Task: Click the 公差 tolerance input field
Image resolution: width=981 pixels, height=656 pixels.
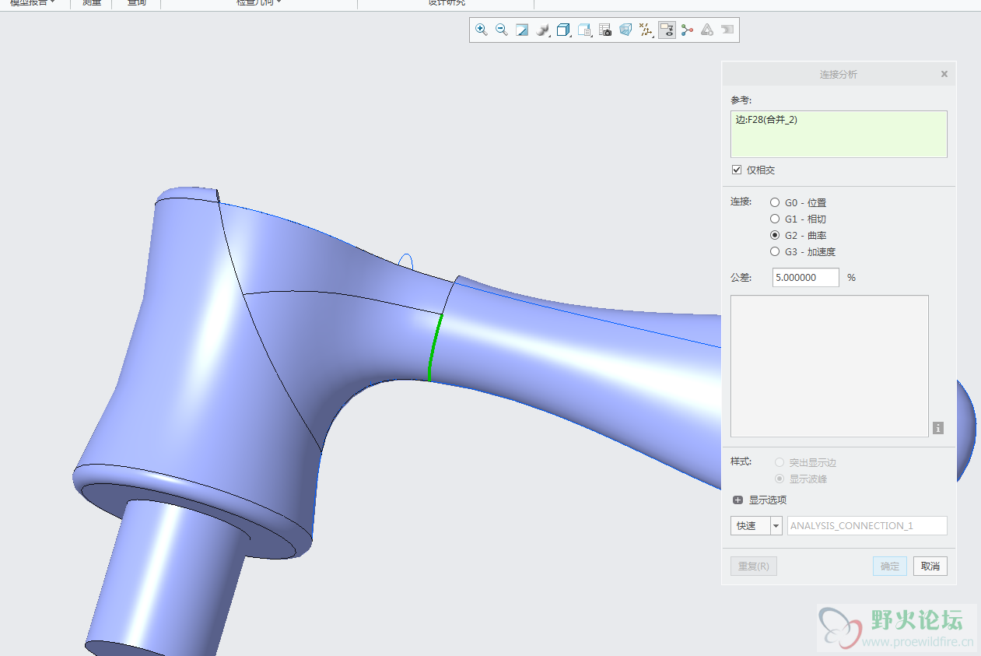Action: 806,277
